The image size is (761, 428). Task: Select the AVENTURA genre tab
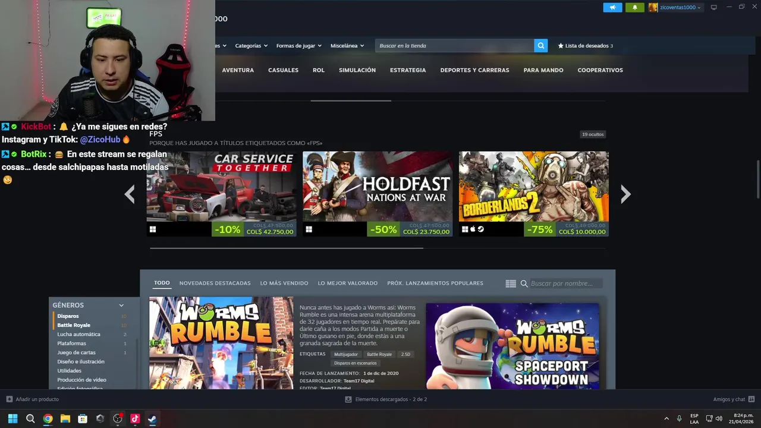[238, 70]
